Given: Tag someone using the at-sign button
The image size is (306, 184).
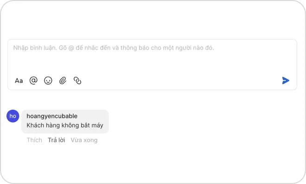Looking at the screenshot, I should click(x=33, y=80).
